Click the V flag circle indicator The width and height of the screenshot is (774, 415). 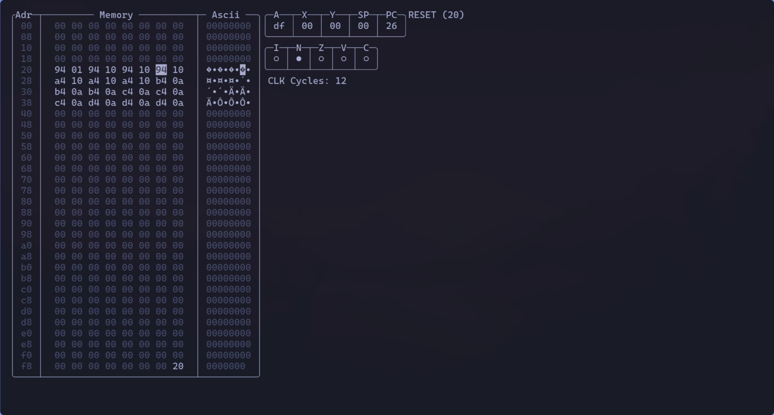pos(344,59)
